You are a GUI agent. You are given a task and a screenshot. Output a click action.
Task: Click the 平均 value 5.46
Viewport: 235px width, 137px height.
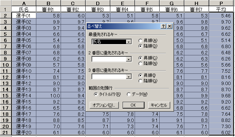pyautogui.click(x=221, y=15)
